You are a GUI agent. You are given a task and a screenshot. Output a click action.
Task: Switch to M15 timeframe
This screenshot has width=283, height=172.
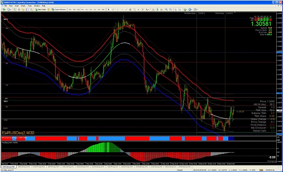coord(78,10)
